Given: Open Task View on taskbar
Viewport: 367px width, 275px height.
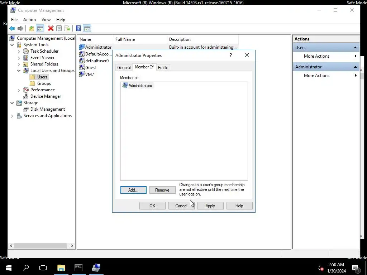Looking at the screenshot, I should (x=43, y=267).
